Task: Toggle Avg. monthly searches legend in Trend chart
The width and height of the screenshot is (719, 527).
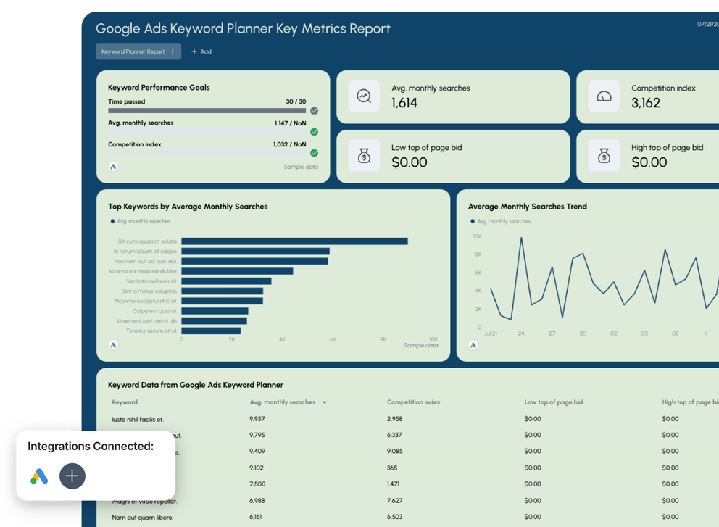Action: click(501, 221)
